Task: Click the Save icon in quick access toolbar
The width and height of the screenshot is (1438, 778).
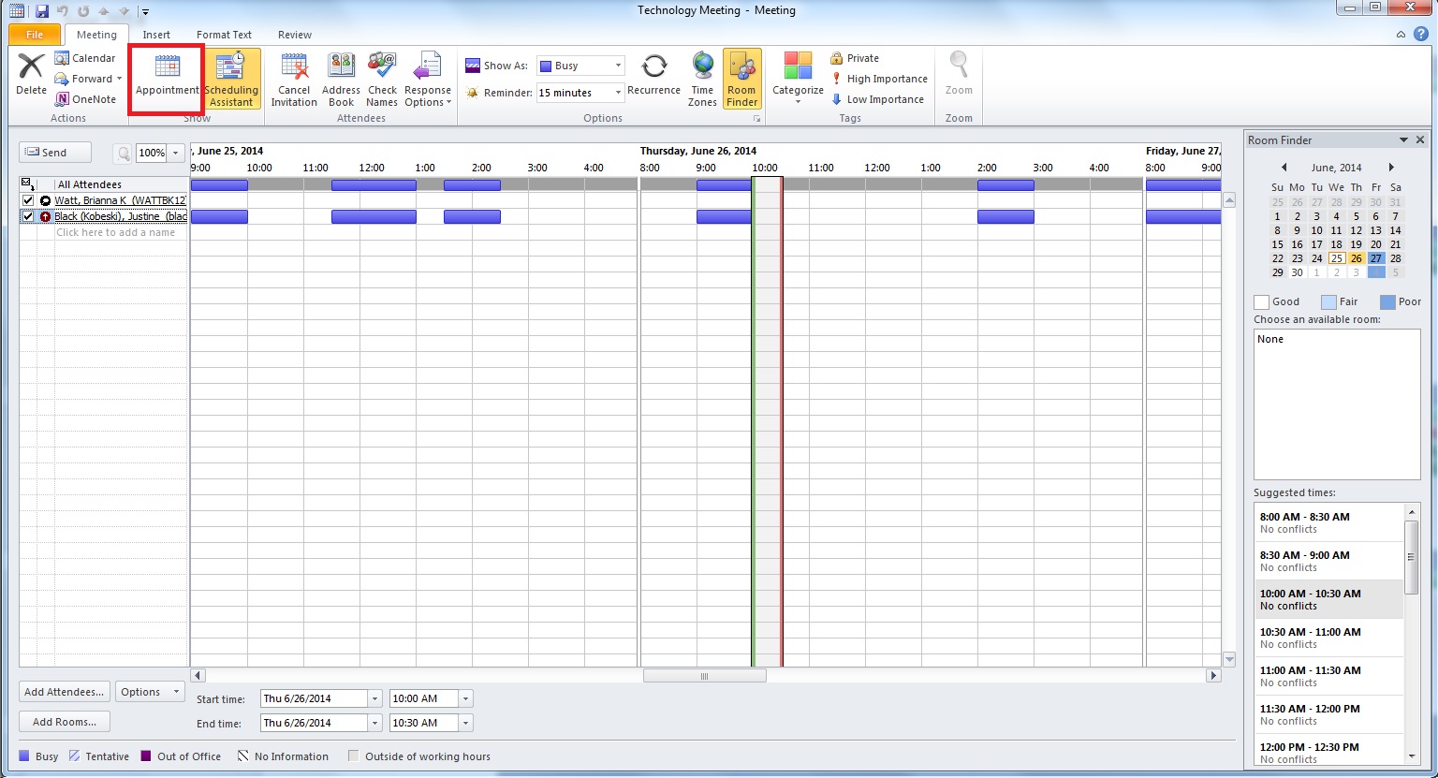Action: click(42, 11)
